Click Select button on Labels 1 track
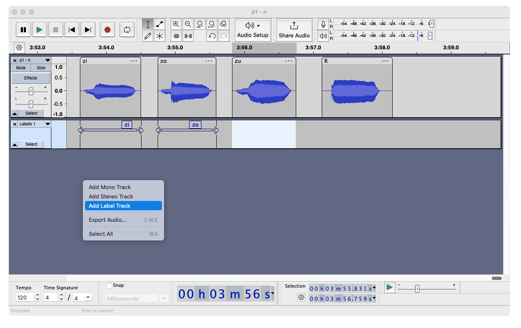Screen dimensions: 521x328 [31, 144]
